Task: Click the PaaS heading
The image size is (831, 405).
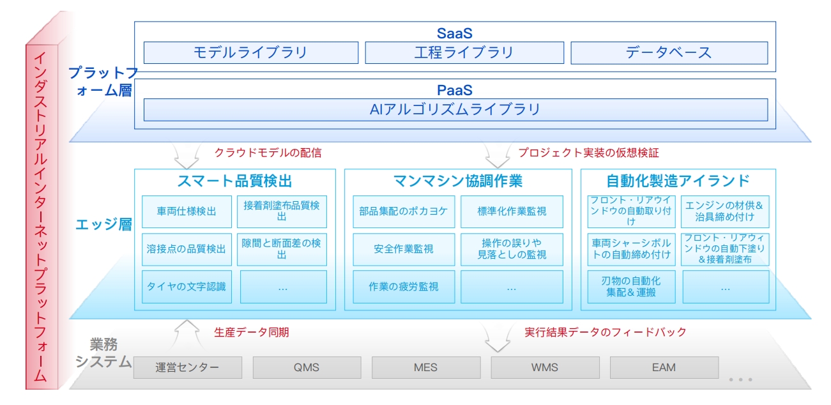Action: 455,91
